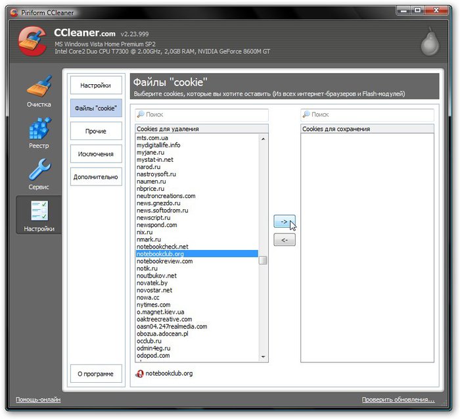Open the Настройки sidebar section icon

39,216
